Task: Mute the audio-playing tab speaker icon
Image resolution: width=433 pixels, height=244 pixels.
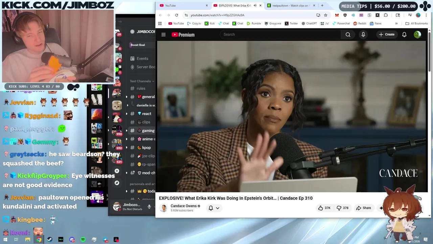Action: point(255,5)
